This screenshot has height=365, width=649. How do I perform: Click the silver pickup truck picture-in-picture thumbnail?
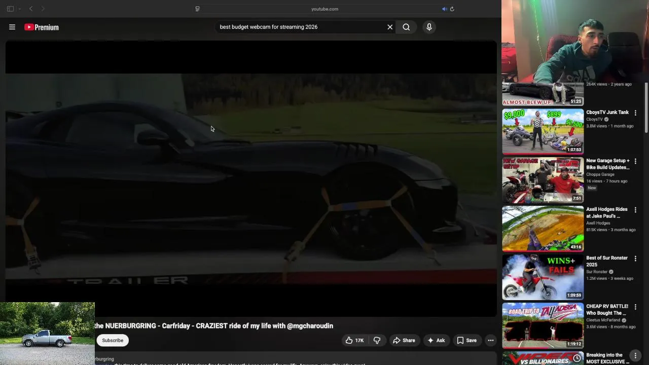click(47, 334)
